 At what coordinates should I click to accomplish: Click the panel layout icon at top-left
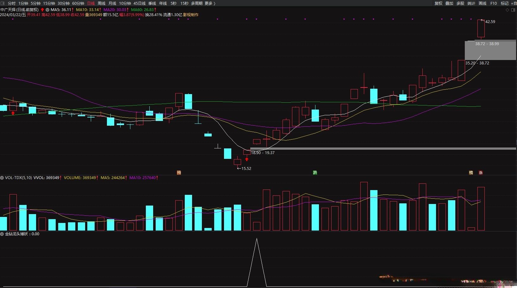[3, 3]
